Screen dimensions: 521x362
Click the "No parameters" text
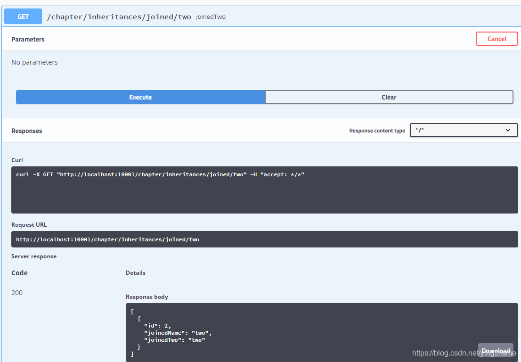(34, 62)
